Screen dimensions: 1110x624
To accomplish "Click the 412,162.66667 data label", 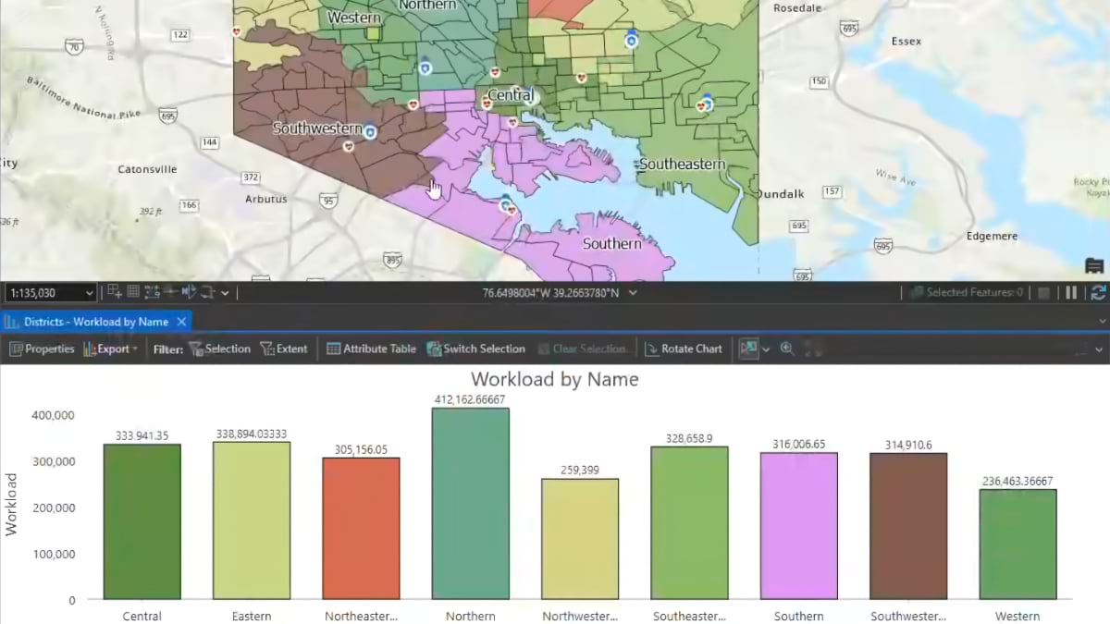I will coord(470,399).
